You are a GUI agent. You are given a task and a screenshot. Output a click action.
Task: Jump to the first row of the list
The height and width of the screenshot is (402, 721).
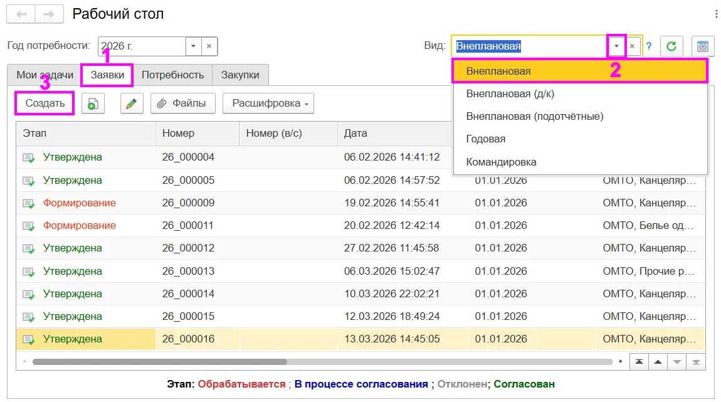(639, 362)
